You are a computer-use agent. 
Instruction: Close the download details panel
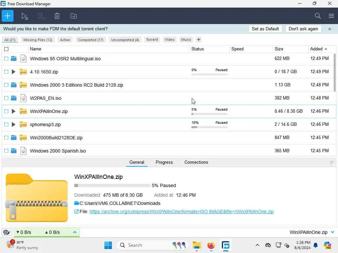click(331, 162)
